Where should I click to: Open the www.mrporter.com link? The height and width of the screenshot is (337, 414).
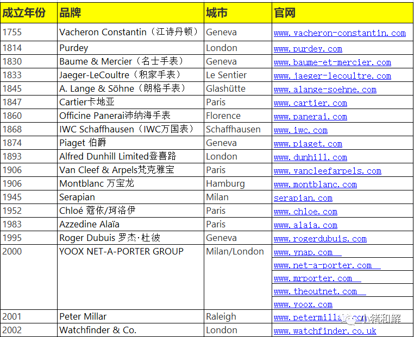tap(317, 278)
